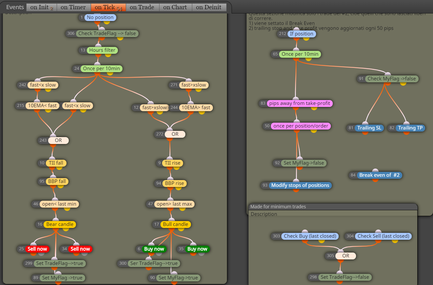Select the BBP fall block
The height and width of the screenshot is (285, 433).
tap(57, 181)
